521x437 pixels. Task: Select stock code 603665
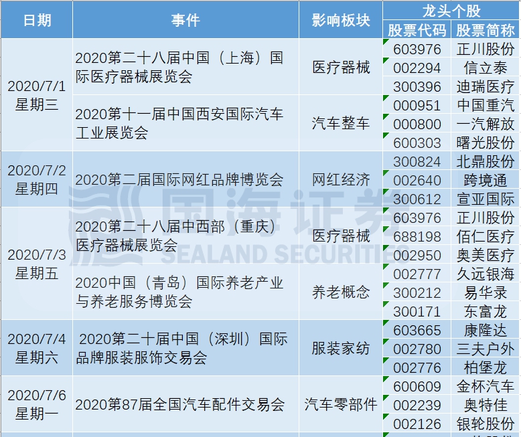point(417,330)
